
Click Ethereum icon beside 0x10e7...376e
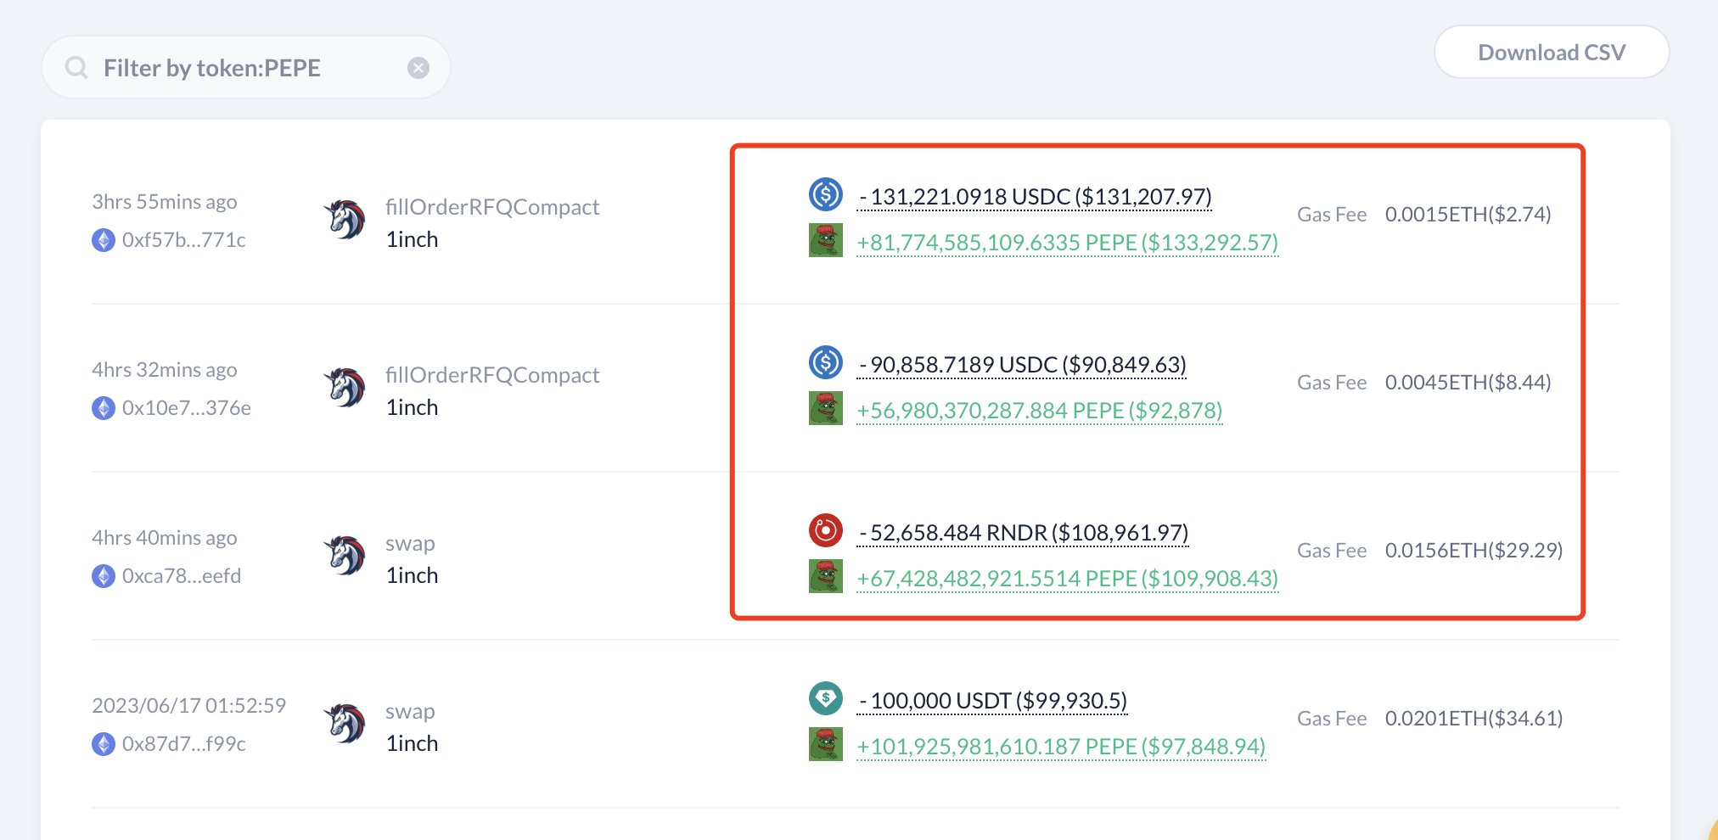(104, 408)
